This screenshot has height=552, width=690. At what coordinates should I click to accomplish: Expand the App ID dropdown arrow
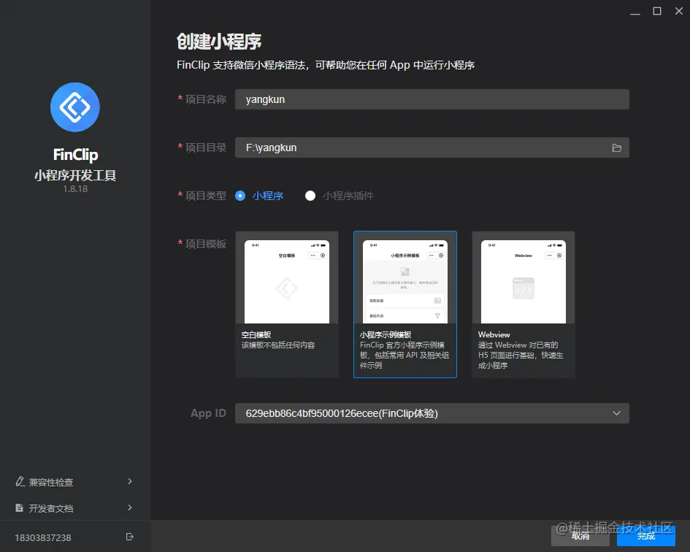(616, 413)
